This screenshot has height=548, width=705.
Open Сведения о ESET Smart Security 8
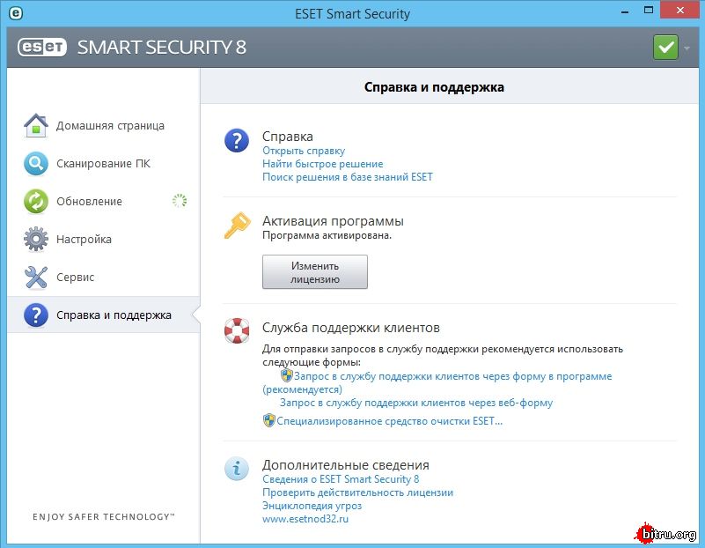pos(341,479)
